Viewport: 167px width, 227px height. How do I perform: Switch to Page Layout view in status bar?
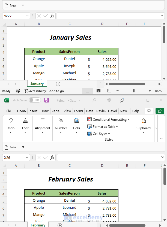[99, 91]
